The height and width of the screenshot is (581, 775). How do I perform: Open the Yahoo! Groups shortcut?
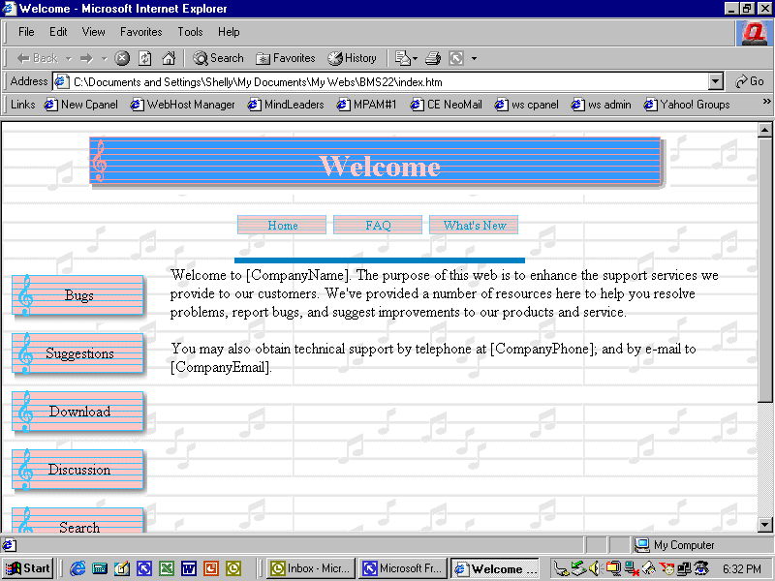coord(687,105)
